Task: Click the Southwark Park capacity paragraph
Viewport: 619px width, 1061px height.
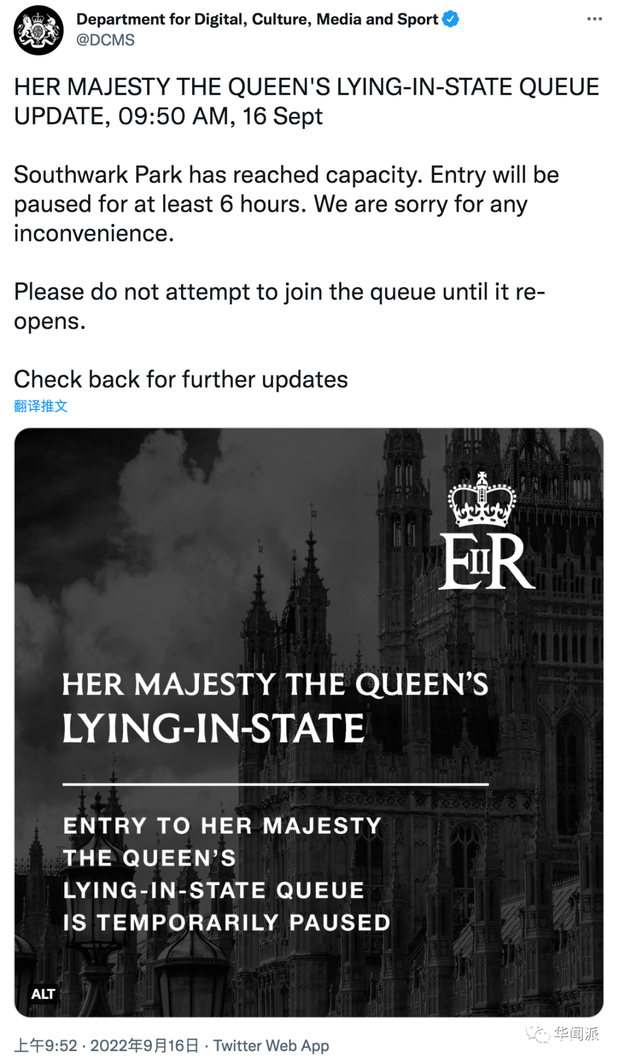Action: coord(286,204)
